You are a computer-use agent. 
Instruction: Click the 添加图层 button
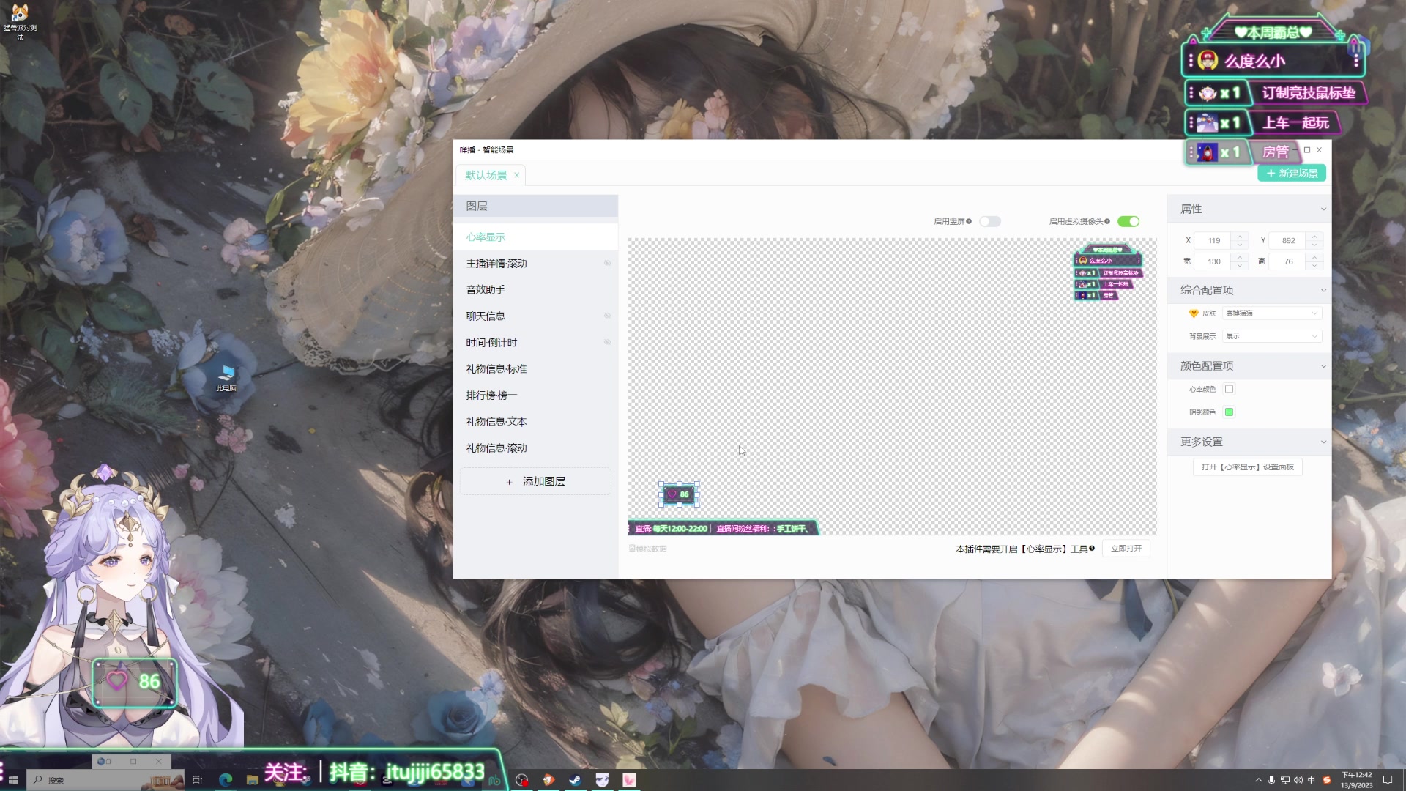535,482
